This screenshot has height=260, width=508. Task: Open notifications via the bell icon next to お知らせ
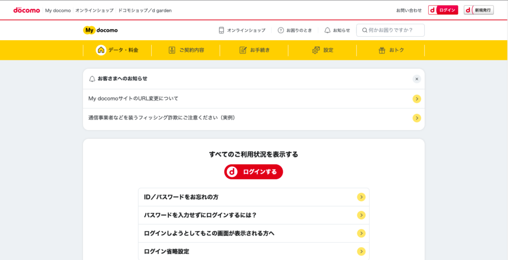point(327,30)
